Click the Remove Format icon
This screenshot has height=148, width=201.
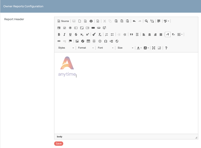[x=100, y=34]
